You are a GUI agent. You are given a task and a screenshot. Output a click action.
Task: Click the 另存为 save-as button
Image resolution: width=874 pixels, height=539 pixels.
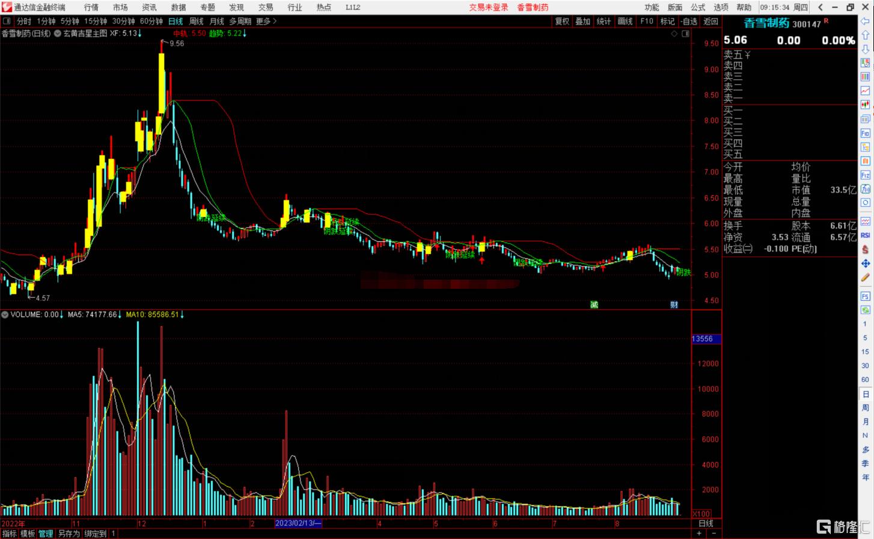point(69,534)
